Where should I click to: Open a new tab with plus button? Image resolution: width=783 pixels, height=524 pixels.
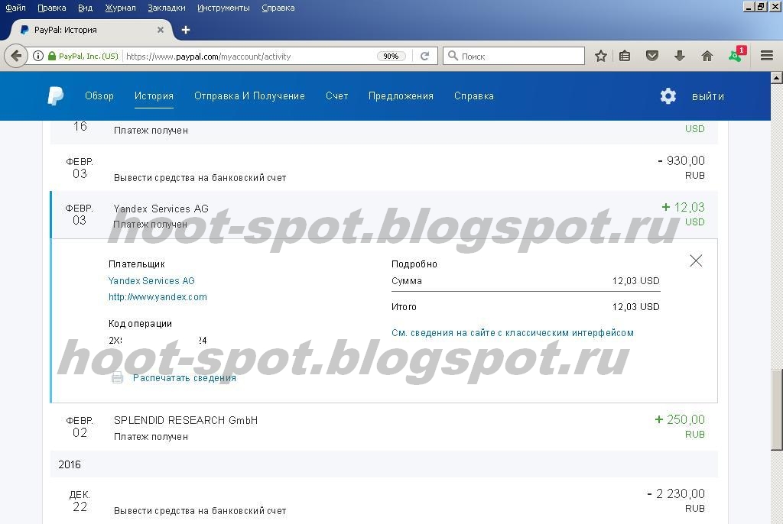[186, 30]
